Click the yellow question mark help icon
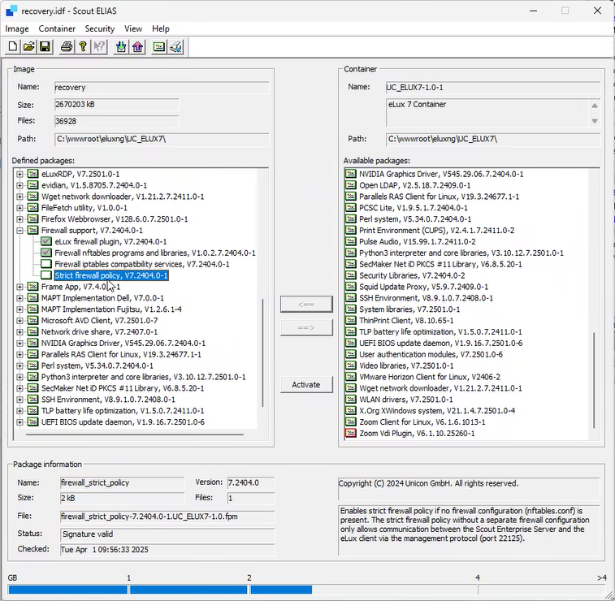Image resolution: width=615 pixels, height=601 pixels. [83, 46]
